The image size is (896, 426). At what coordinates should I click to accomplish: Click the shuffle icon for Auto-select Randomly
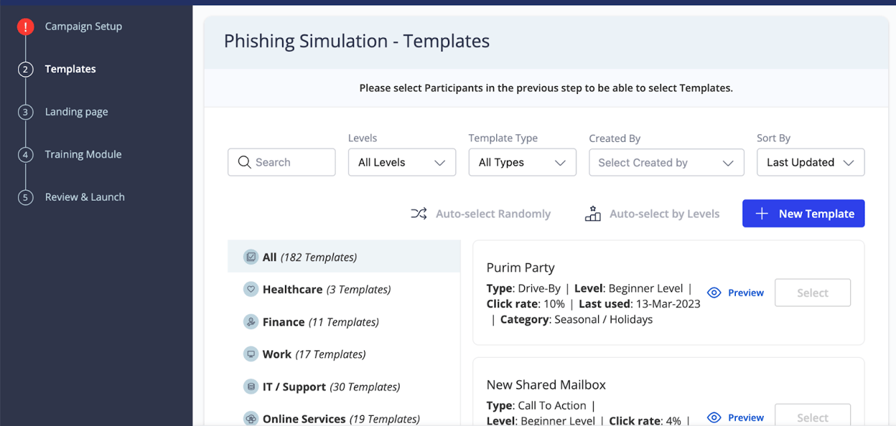coord(419,214)
